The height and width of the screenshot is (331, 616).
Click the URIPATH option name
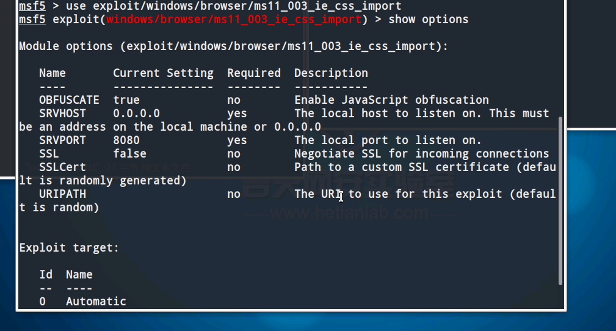pyautogui.click(x=62, y=194)
